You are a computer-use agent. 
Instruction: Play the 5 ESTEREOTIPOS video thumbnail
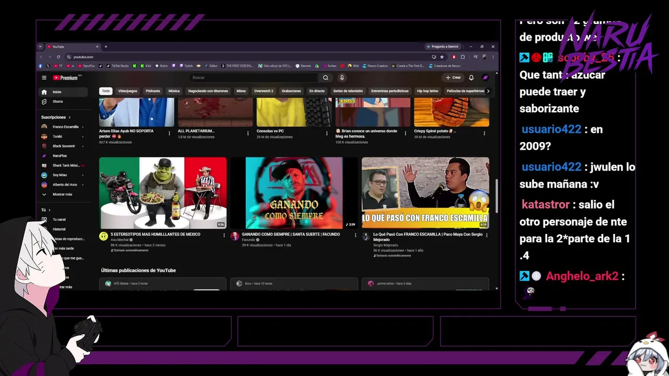[163, 193]
